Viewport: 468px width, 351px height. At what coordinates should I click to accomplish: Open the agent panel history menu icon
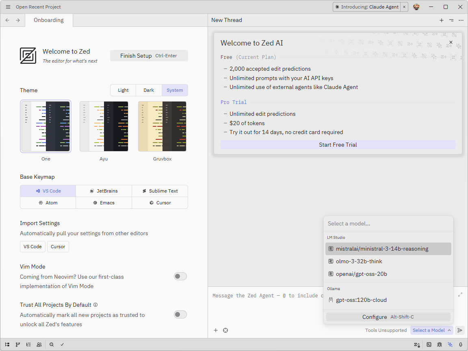[x=451, y=20]
